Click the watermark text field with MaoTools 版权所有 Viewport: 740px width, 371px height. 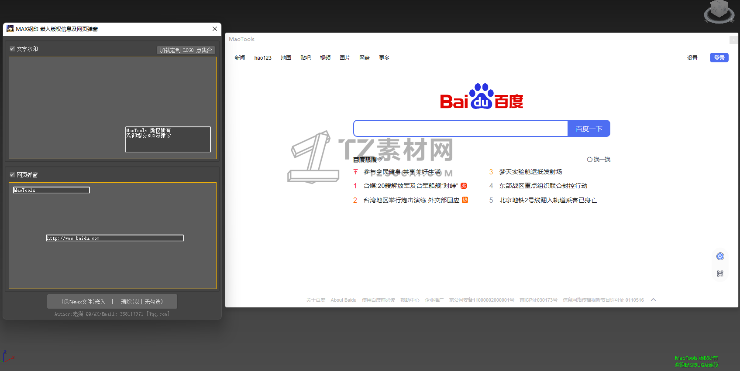tap(168, 140)
